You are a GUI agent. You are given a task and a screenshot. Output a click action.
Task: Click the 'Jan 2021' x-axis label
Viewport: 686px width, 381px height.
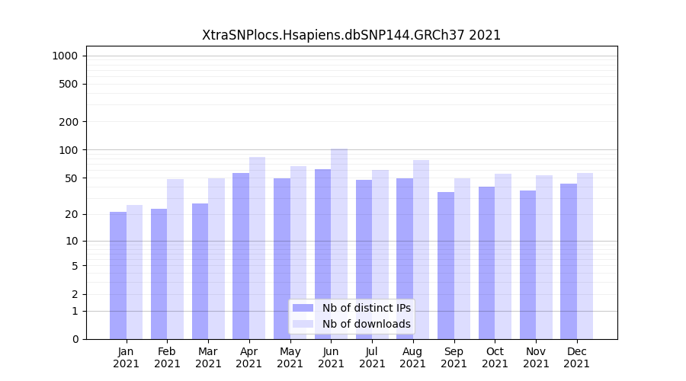pos(127,357)
